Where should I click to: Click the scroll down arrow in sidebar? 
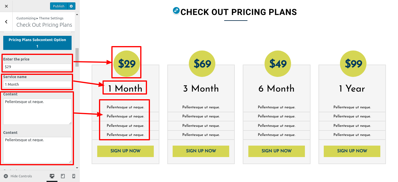tap(77, 168)
